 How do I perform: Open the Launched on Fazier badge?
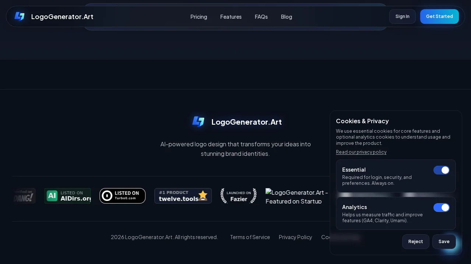[x=238, y=196]
